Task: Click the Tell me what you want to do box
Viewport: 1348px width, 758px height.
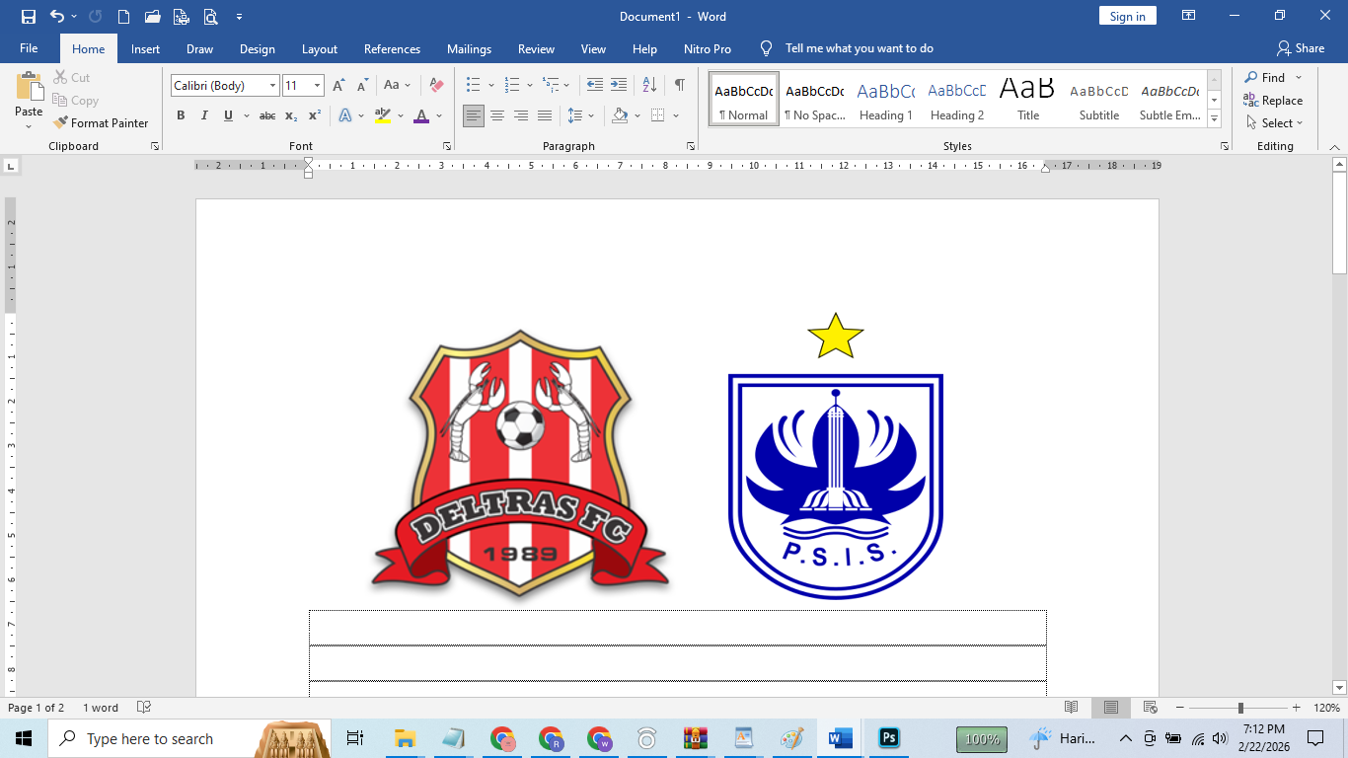Action: (859, 48)
